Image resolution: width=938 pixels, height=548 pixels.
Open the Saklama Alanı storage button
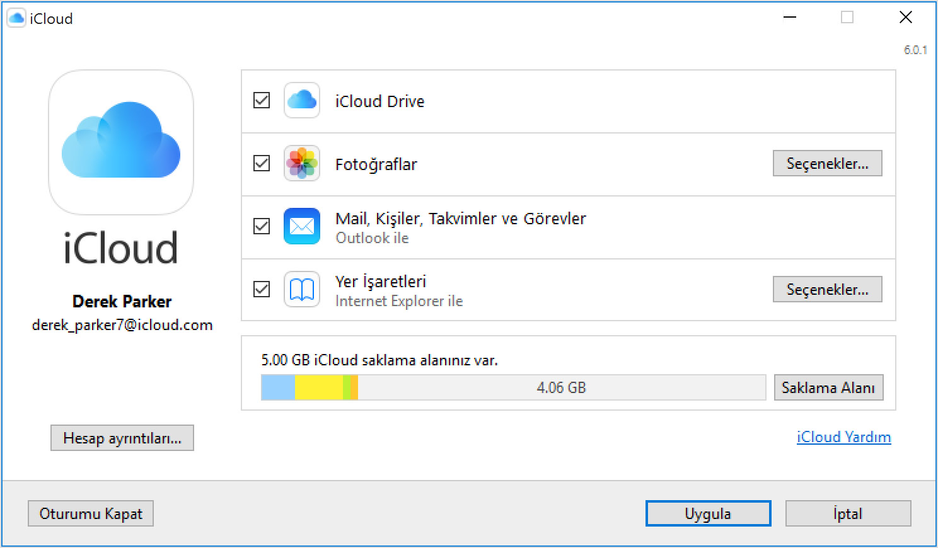click(x=828, y=387)
